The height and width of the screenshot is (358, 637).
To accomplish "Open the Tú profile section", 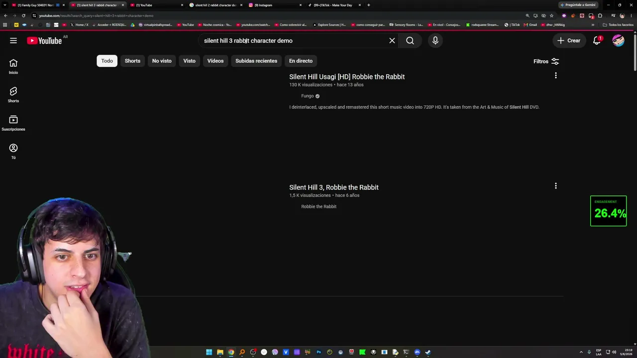I will 13,152.
